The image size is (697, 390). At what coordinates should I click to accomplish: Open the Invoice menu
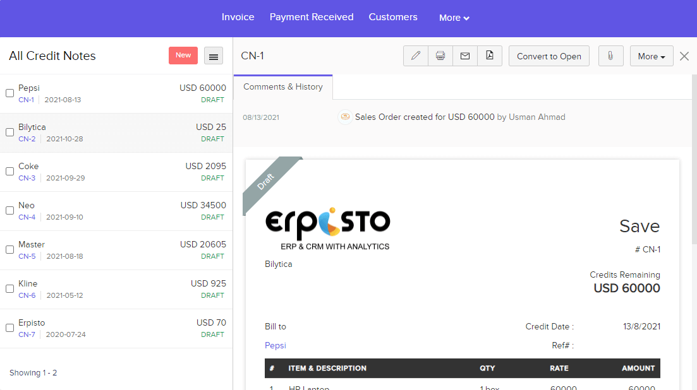point(238,17)
